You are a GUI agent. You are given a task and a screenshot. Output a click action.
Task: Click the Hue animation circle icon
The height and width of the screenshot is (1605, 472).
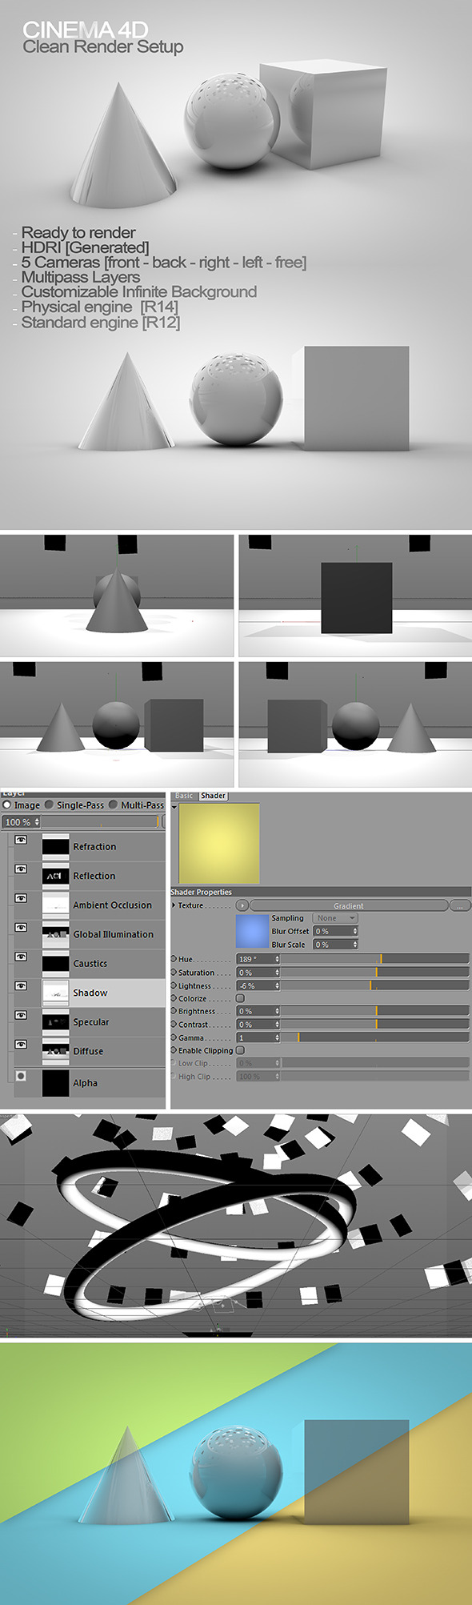[174, 959]
